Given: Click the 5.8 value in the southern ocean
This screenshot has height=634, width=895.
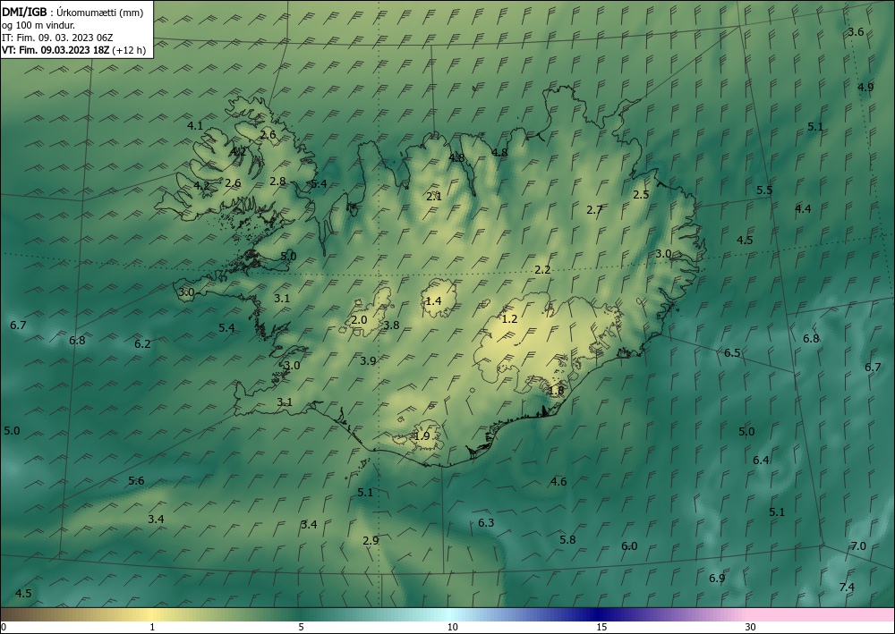Looking at the screenshot, I should [567, 540].
